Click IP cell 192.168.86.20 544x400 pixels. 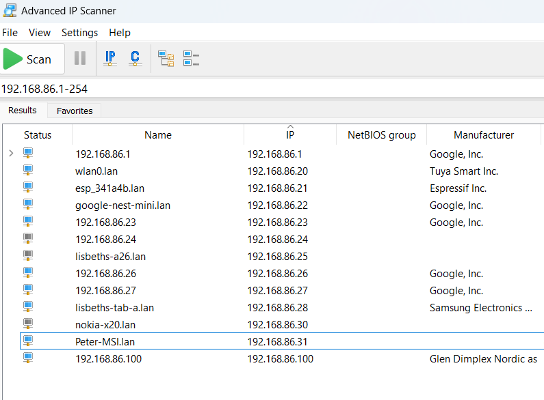click(x=278, y=171)
